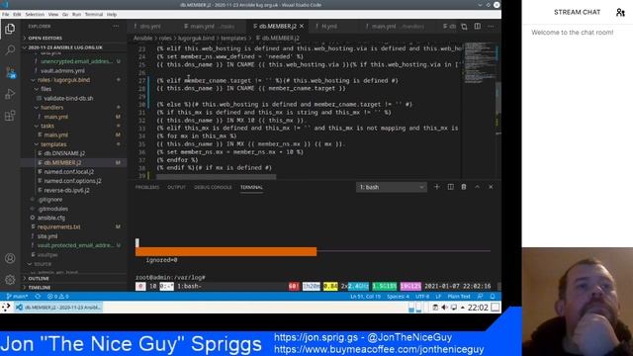Click the split editor right icon
This screenshot has width=633, height=356.
click(x=477, y=27)
